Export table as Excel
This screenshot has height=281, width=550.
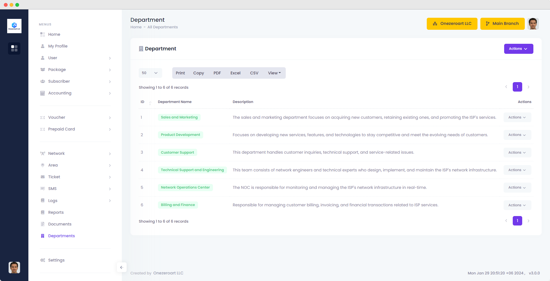[235, 73]
